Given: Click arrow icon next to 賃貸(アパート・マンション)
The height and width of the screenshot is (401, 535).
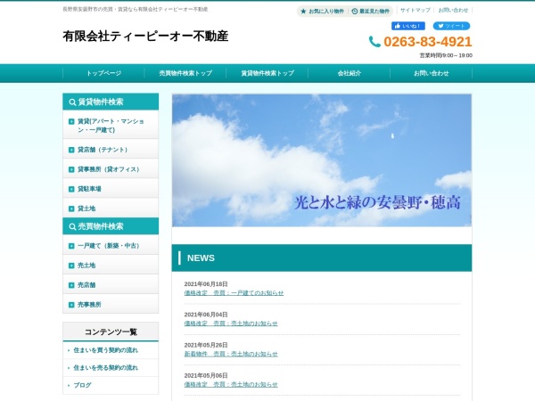Looking at the screenshot, I should (71, 121).
